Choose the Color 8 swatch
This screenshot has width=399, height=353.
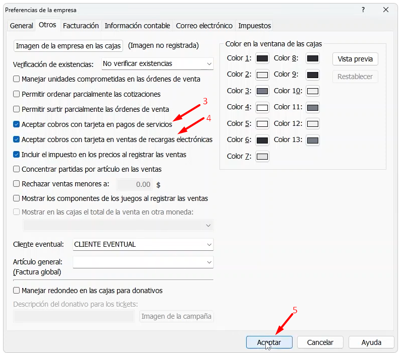coord(313,58)
